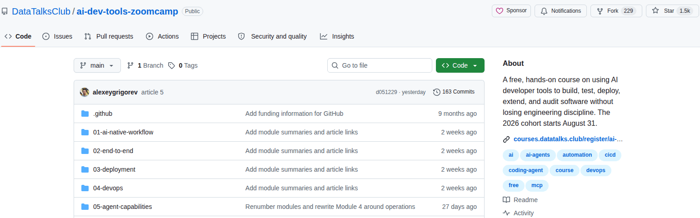Open 'Renumber modules and rewrite Module 4' commit
Viewport: 700px width, 218px height.
click(x=330, y=207)
